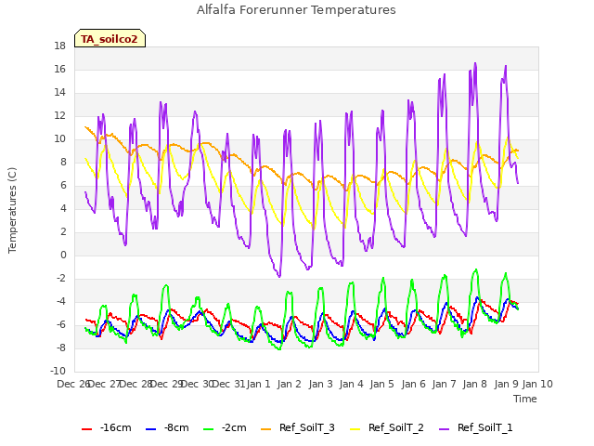The height and width of the screenshot is (446, 594).
Task: Toggle the Ref_SoilT_2 legend entry
Action: click(387, 427)
